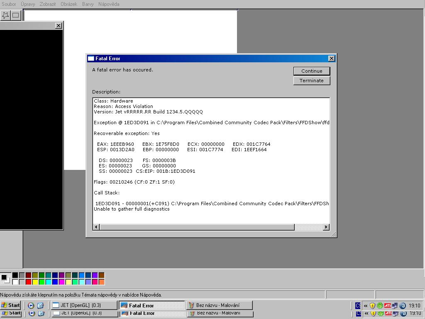
Task: Pick the hot pink color swatch
Action: 95,282
